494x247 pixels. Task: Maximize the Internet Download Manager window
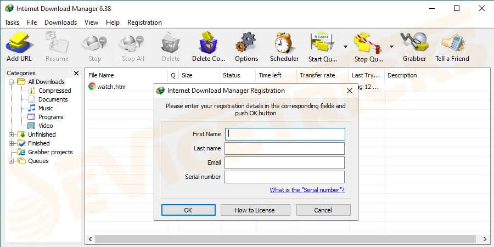click(457, 8)
